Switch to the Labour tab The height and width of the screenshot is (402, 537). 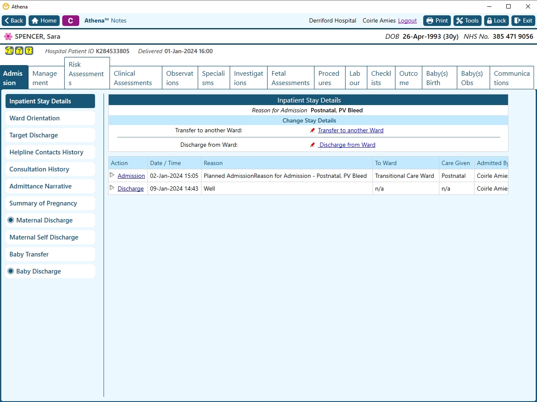(356, 78)
